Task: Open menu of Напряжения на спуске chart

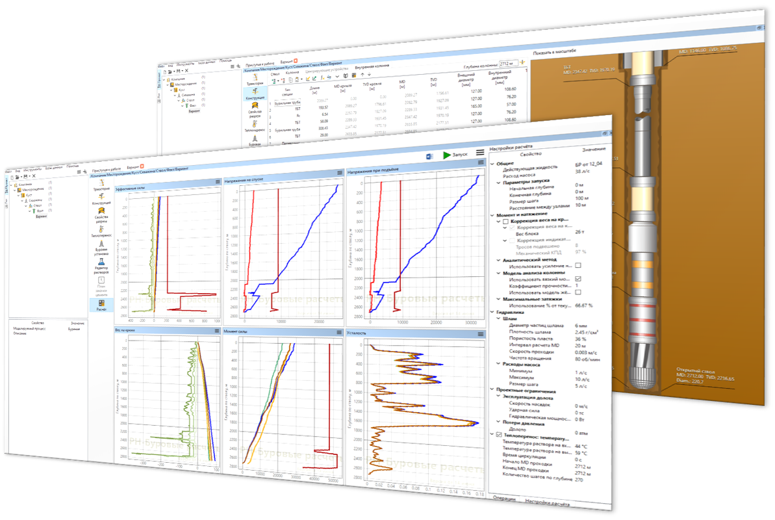Action: 340,173
